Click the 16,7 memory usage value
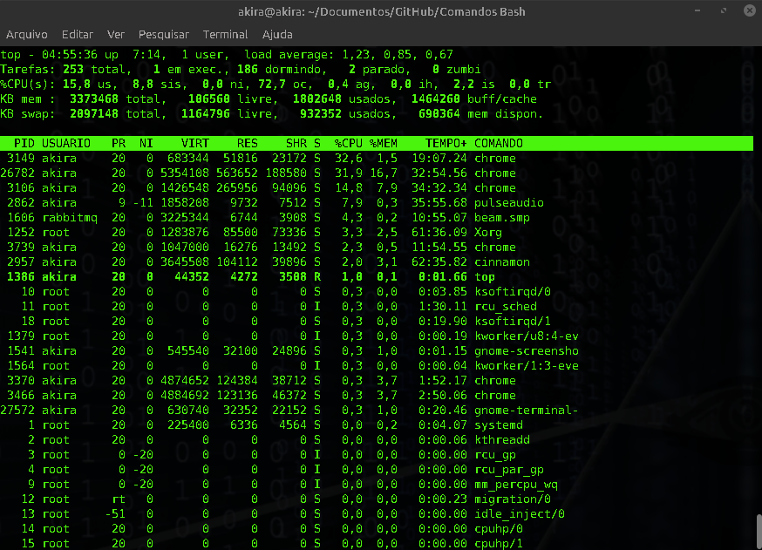This screenshot has width=762, height=550. 384,173
